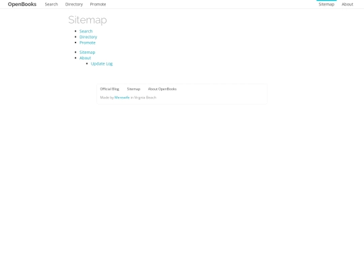The image size is (364, 273).
Task: Open About OpenBooks in the footer
Action: click(162, 89)
